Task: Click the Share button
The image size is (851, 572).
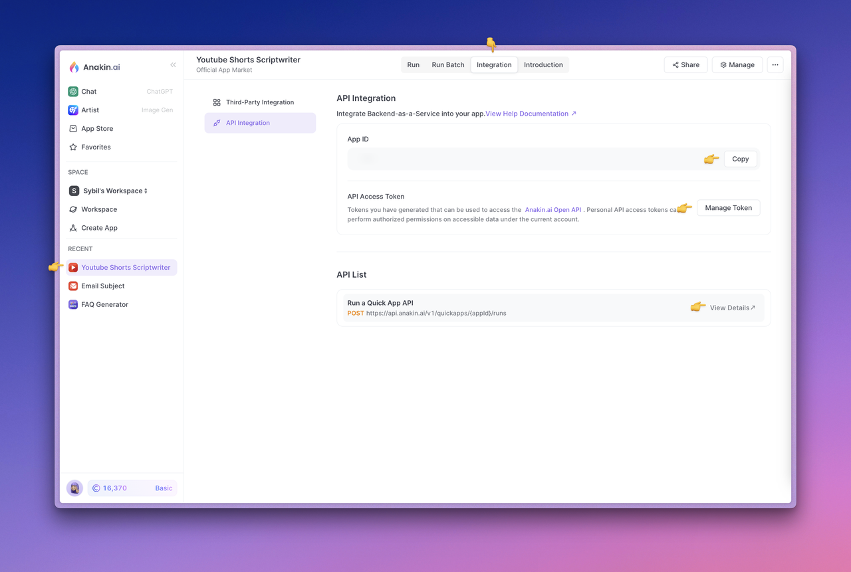Action: [x=685, y=65]
